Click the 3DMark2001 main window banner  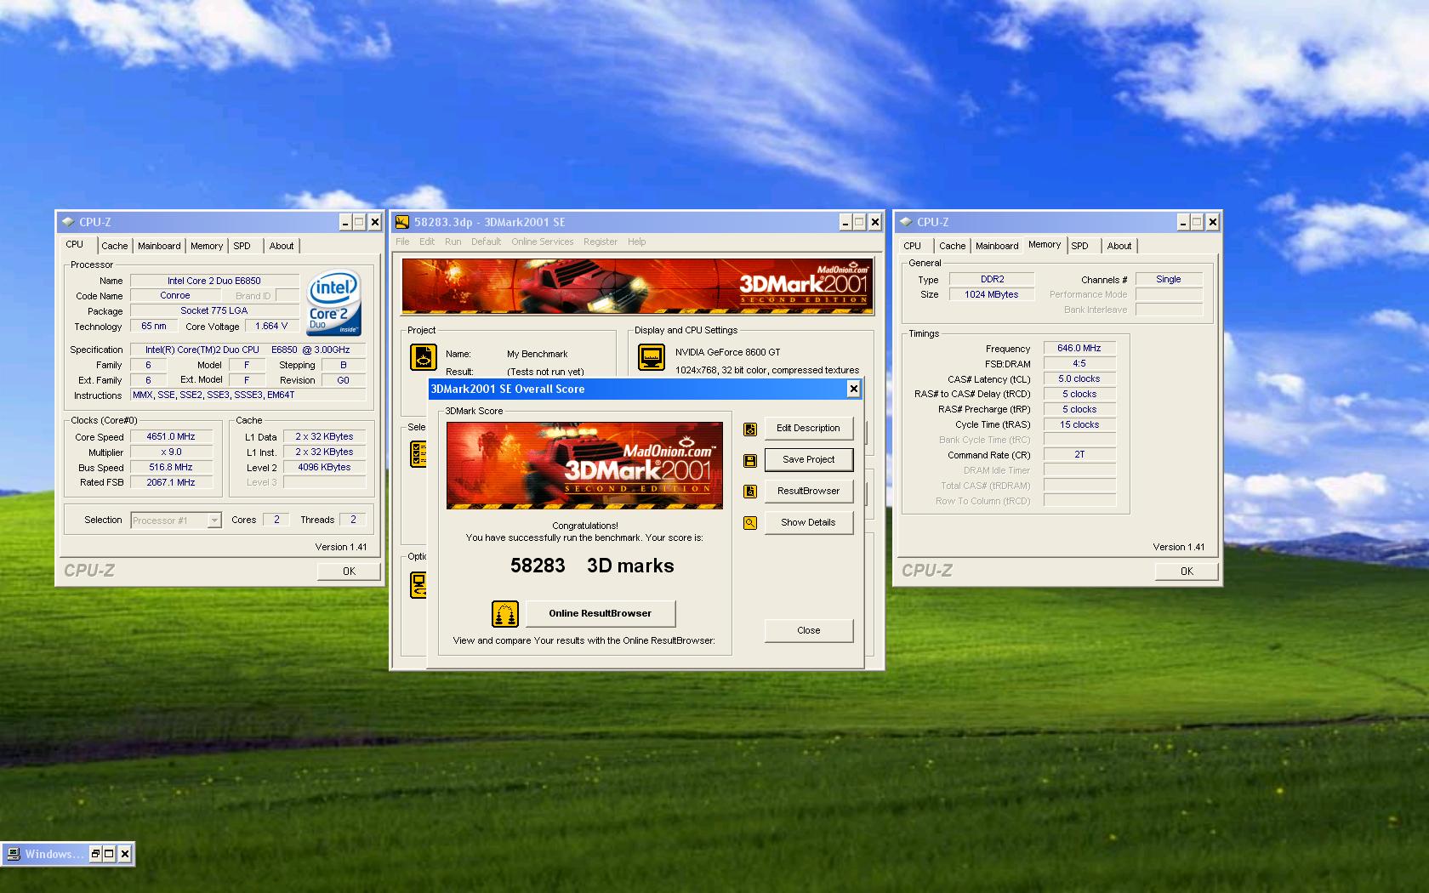[x=637, y=287]
